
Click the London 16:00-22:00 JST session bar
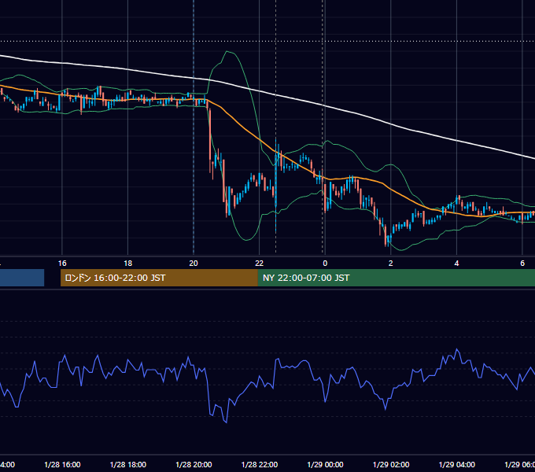coord(159,278)
